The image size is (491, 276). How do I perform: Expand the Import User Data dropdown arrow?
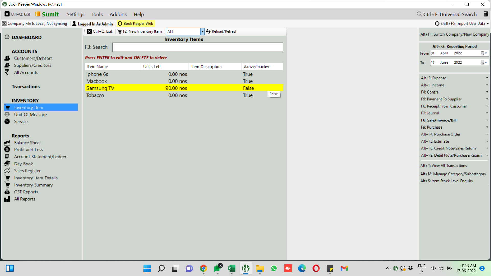tap(488, 24)
